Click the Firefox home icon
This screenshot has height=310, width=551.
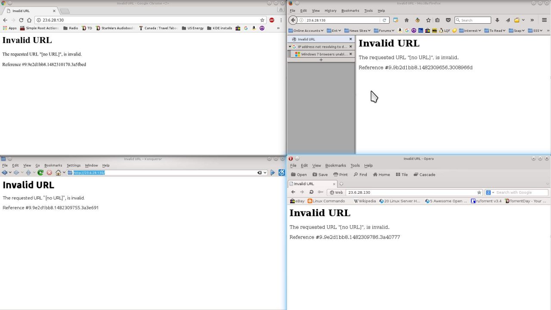pyautogui.click(x=406, y=20)
